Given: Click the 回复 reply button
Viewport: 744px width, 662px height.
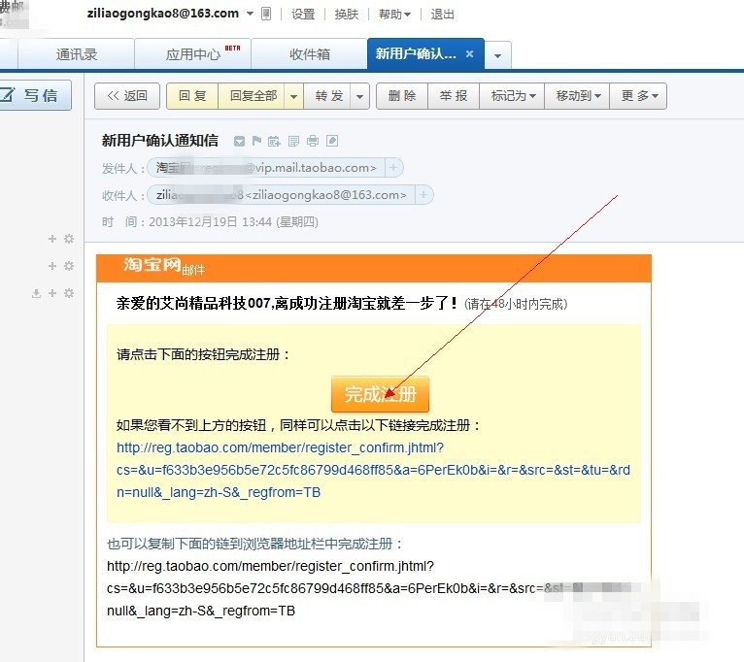Looking at the screenshot, I should [x=192, y=96].
